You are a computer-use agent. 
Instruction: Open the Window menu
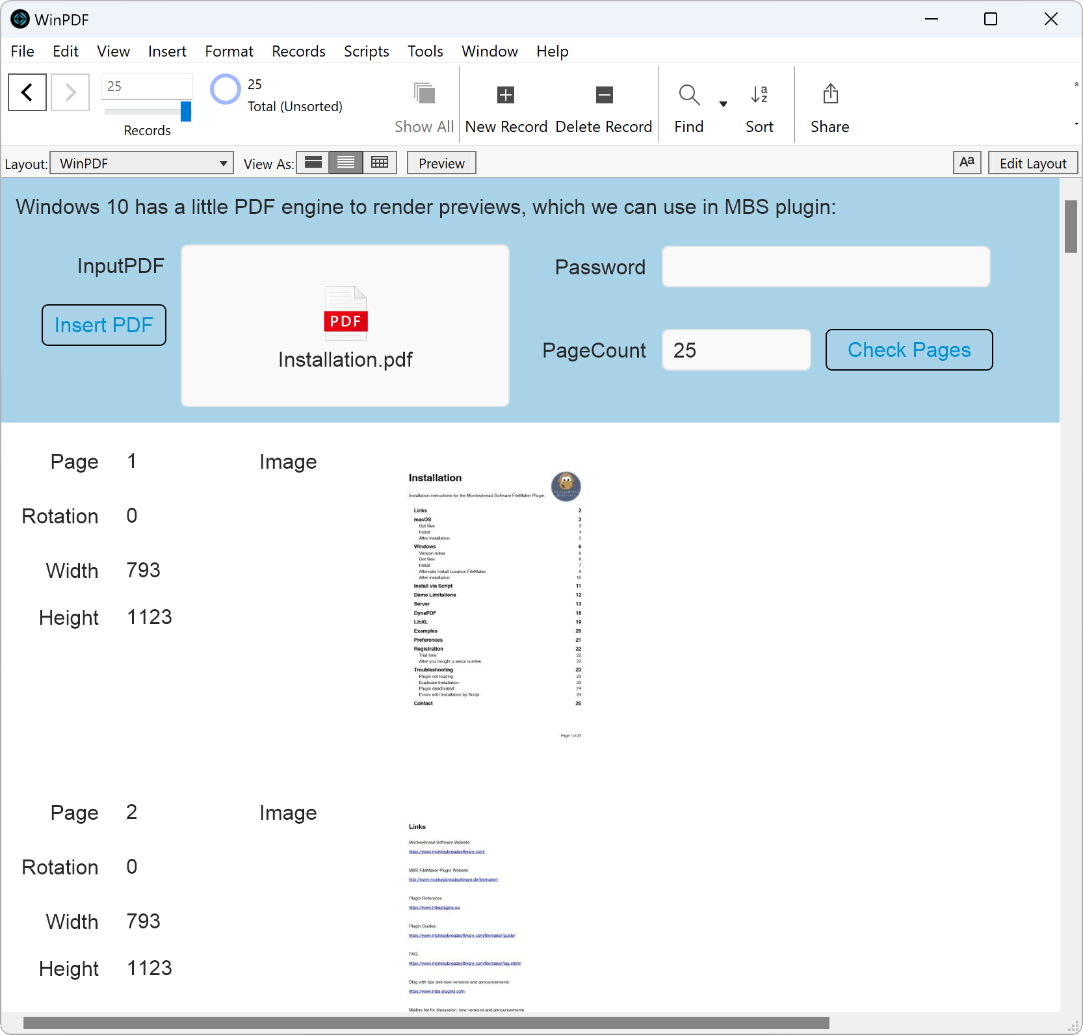click(x=489, y=51)
